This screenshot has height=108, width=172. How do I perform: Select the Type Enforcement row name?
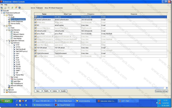pyautogui.click(x=43, y=53)
